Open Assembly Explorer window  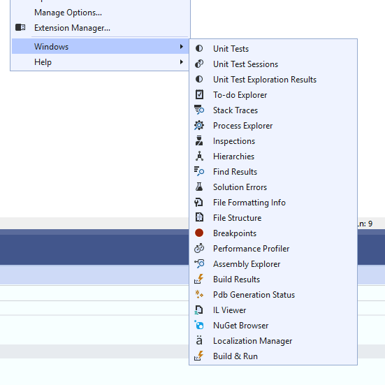click(x=273, y=263)
